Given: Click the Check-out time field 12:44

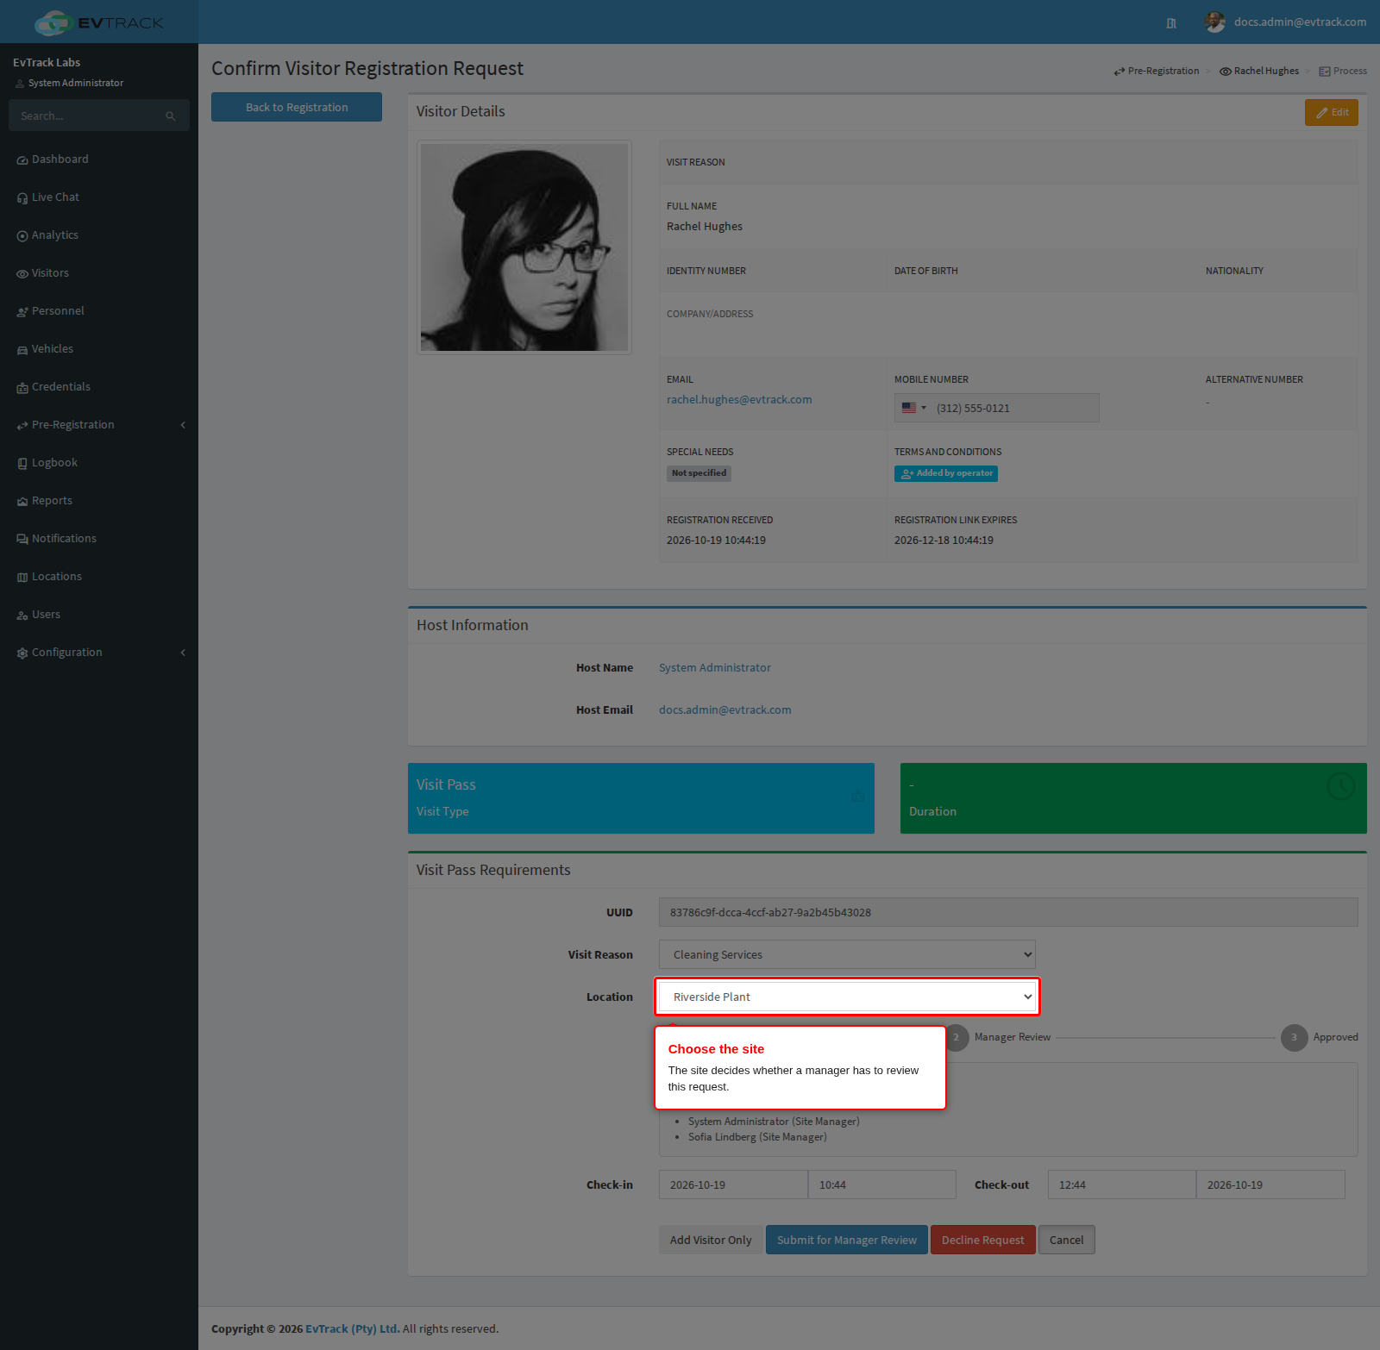Looking at the screenshot, I should (1122, 1184).
